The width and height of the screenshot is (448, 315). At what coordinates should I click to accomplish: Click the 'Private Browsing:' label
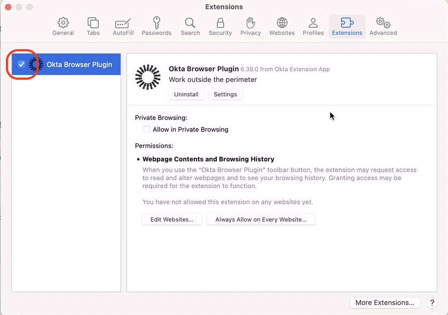161,118
